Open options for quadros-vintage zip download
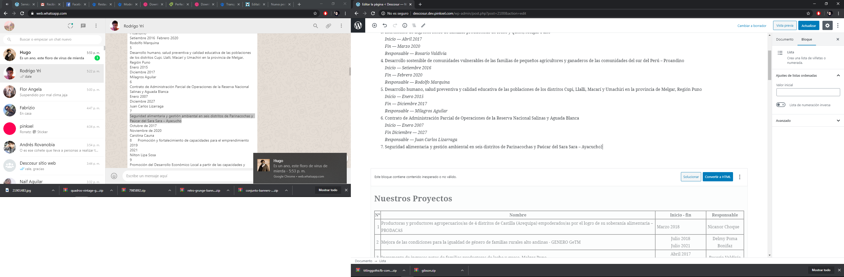 click(111, 190)
